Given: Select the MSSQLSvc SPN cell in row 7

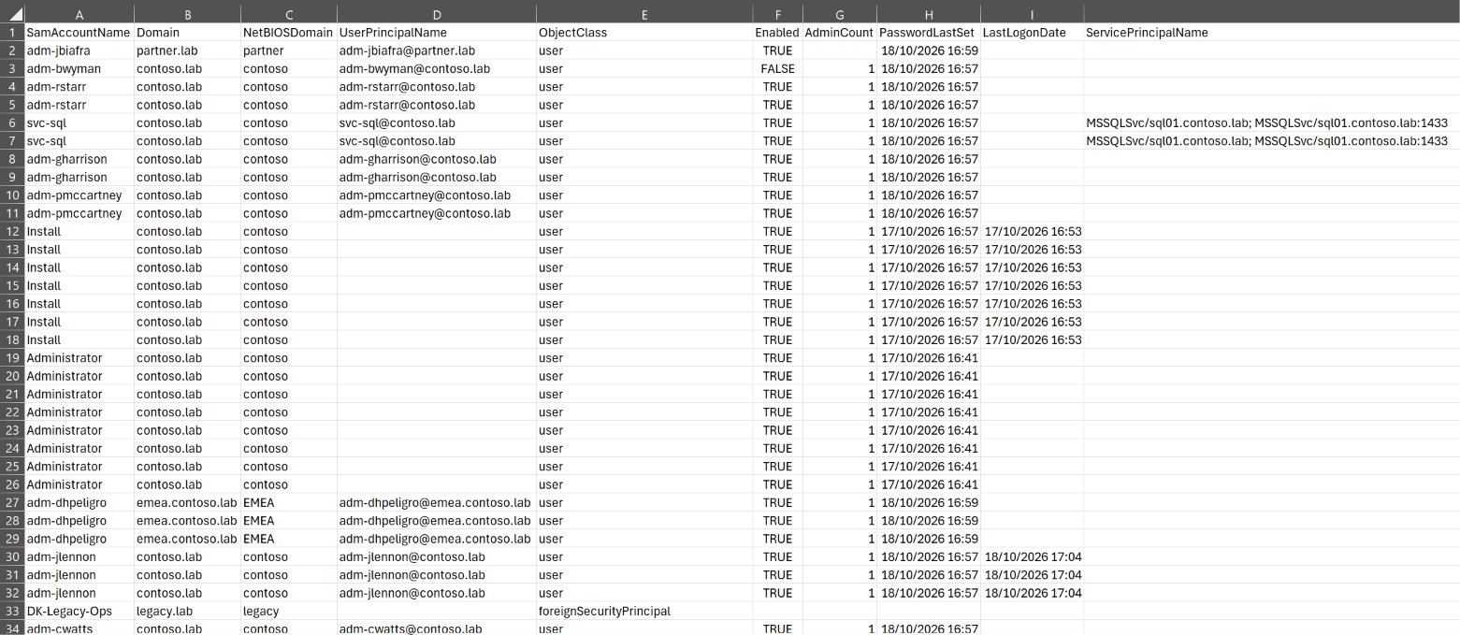Looking at the screenshot, I should coord(1271,141).
